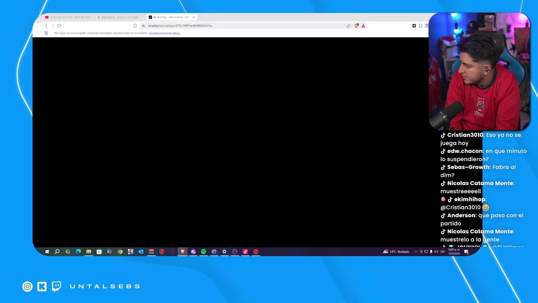Open Microsoft Store from the taskbar

pos(99,252)
